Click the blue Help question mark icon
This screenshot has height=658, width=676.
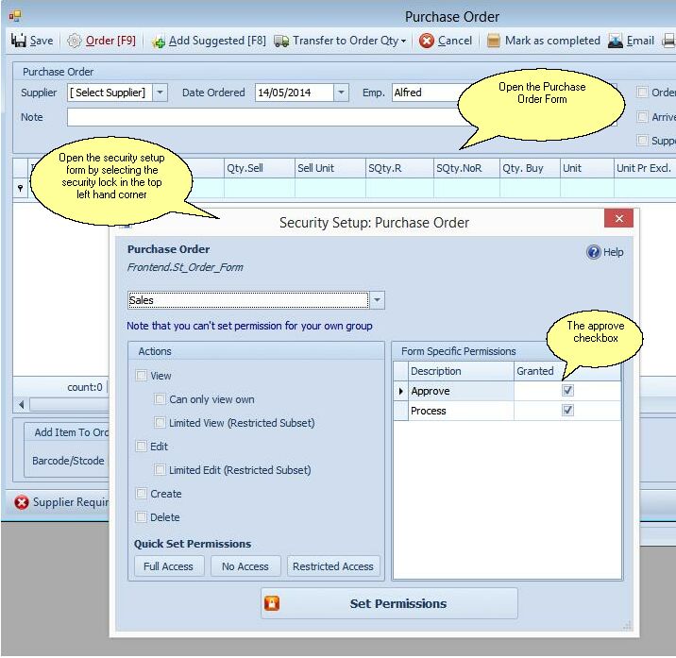click(594, 252)
